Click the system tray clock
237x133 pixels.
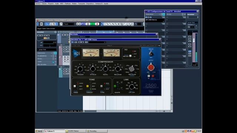(x=199, y=131)
